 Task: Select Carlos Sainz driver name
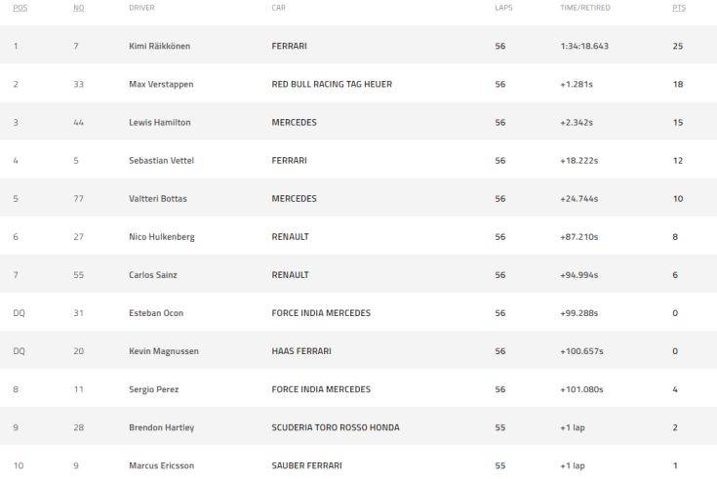click(x=154, y=275)
